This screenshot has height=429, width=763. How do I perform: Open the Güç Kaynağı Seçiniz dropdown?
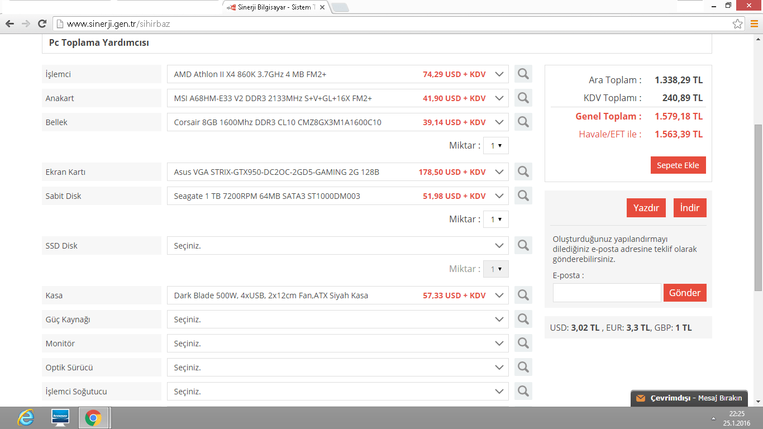pyautogui.click(x=338, y=320)
